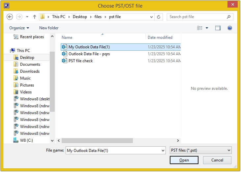241x172 pixels.
Task: Click the navigation pane vertical scrollbar thumb
Action: (52, 82)
